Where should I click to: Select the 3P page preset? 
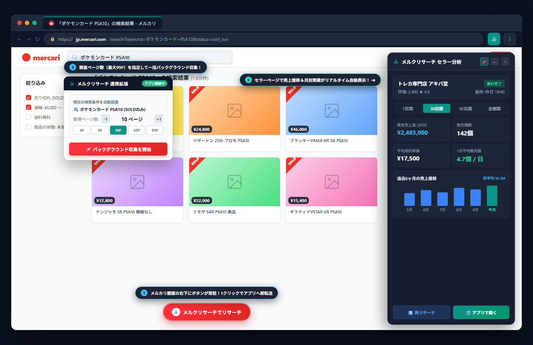click(81, 130)
